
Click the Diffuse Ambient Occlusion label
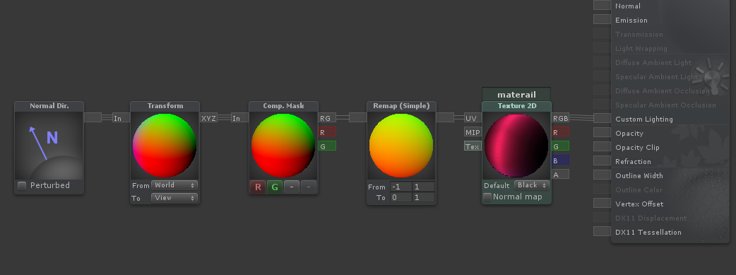pos(663,90)
